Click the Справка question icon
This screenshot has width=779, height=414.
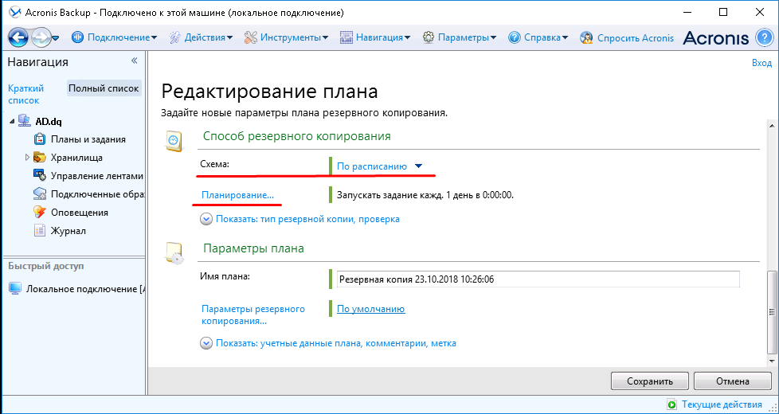click(515, 37)
